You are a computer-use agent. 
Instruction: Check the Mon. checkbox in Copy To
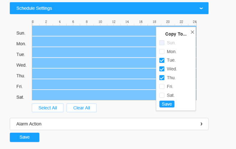(162, 52)
